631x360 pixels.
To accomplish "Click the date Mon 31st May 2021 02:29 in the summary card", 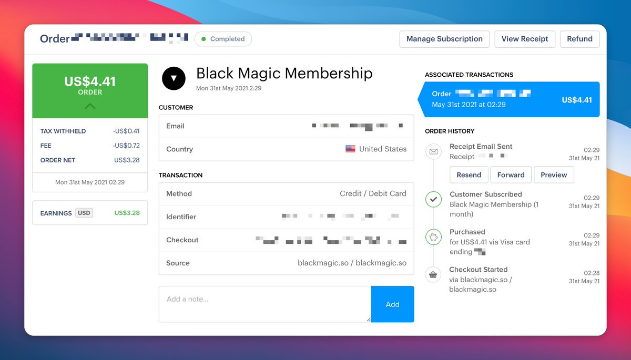I will pos(90,182).
